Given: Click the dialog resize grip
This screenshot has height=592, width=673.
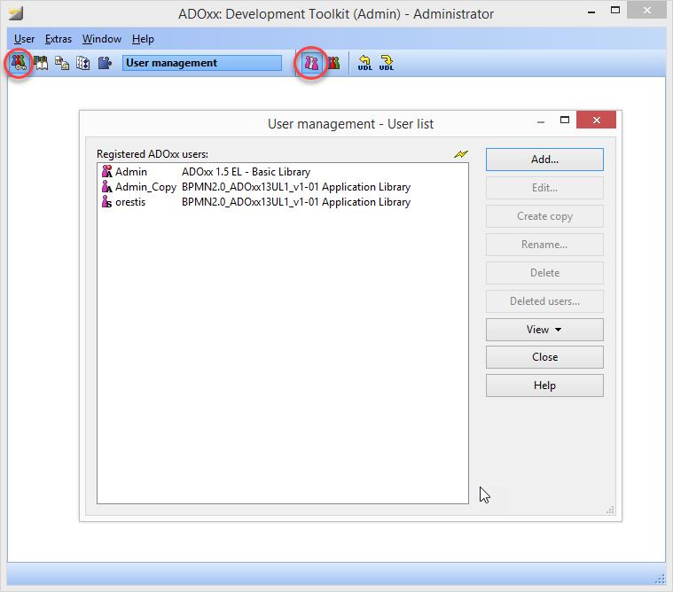Looking at the screenshot, I should (x=610, y=510).
